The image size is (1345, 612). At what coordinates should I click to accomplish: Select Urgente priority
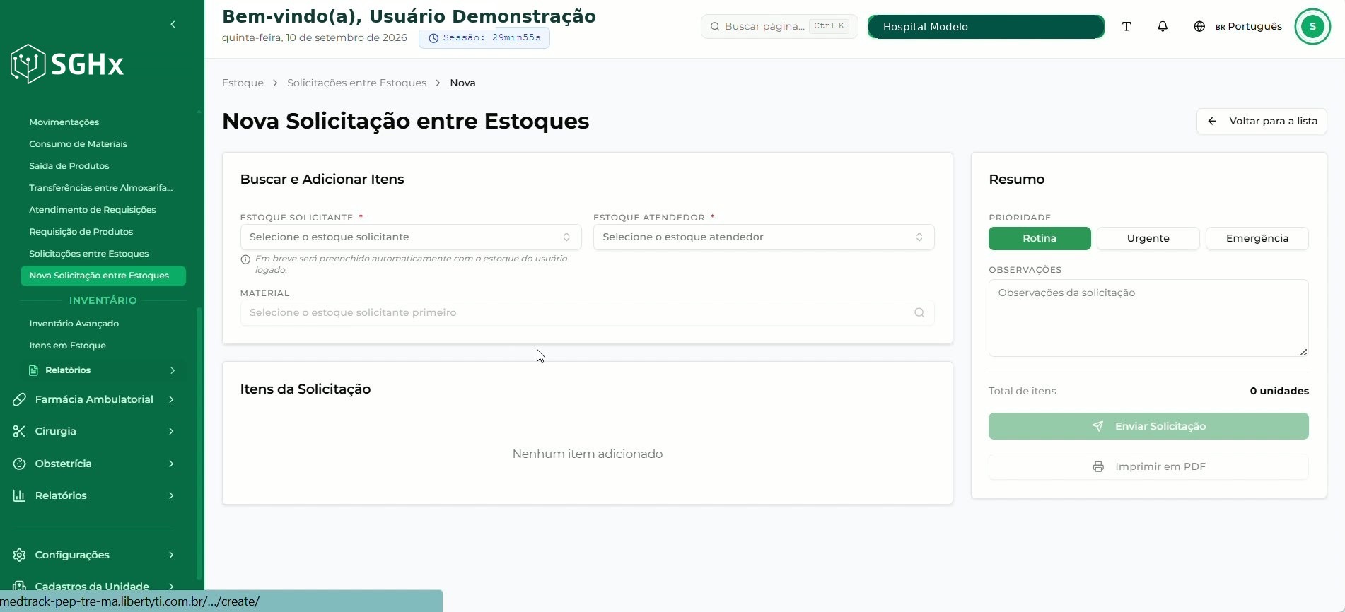click(x=1148, y=238)
